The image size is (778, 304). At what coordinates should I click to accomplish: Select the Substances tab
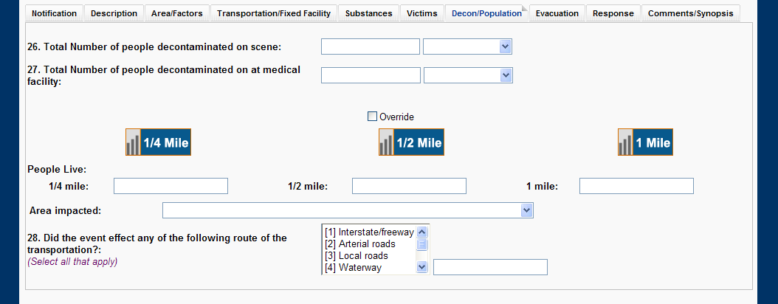369,13
